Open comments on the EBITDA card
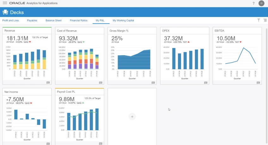 258,83
